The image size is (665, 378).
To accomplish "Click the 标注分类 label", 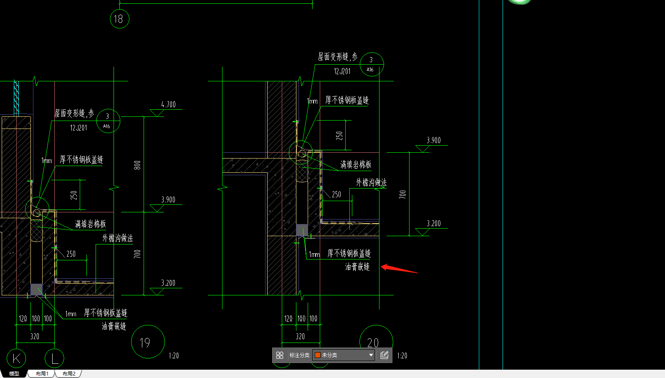I will 299,355.
